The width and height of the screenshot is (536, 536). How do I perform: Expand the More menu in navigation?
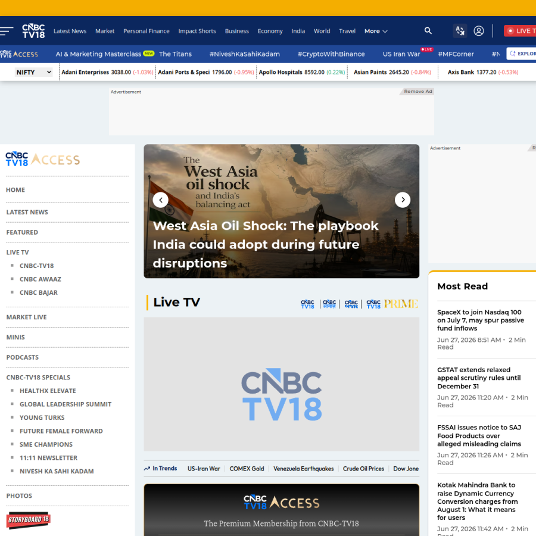(x=376, y=31)
